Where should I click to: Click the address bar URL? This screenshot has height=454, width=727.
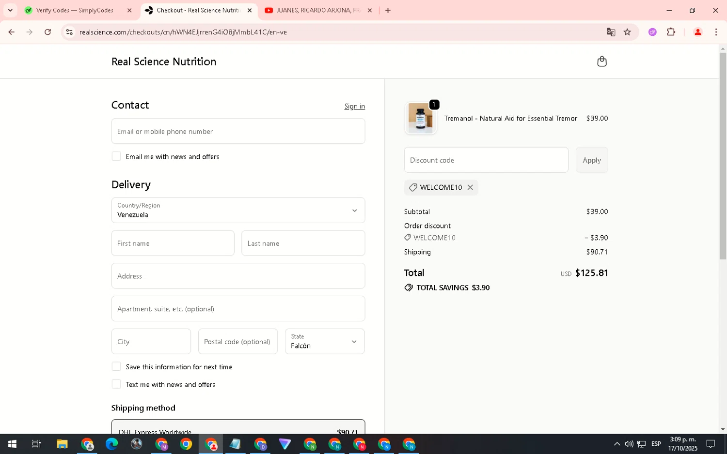pyautogui.click(x=183, y=32)
